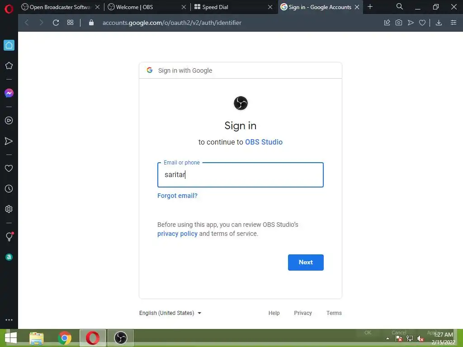The height and width of the screenshot is (347, 463).
Task: Open a new tab with plus button
Action: [x=370, y=7]
